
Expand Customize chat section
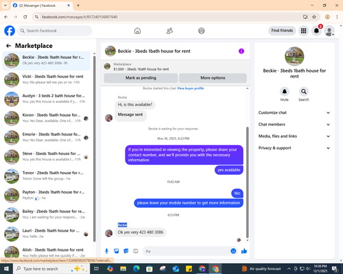coord(294,112)
